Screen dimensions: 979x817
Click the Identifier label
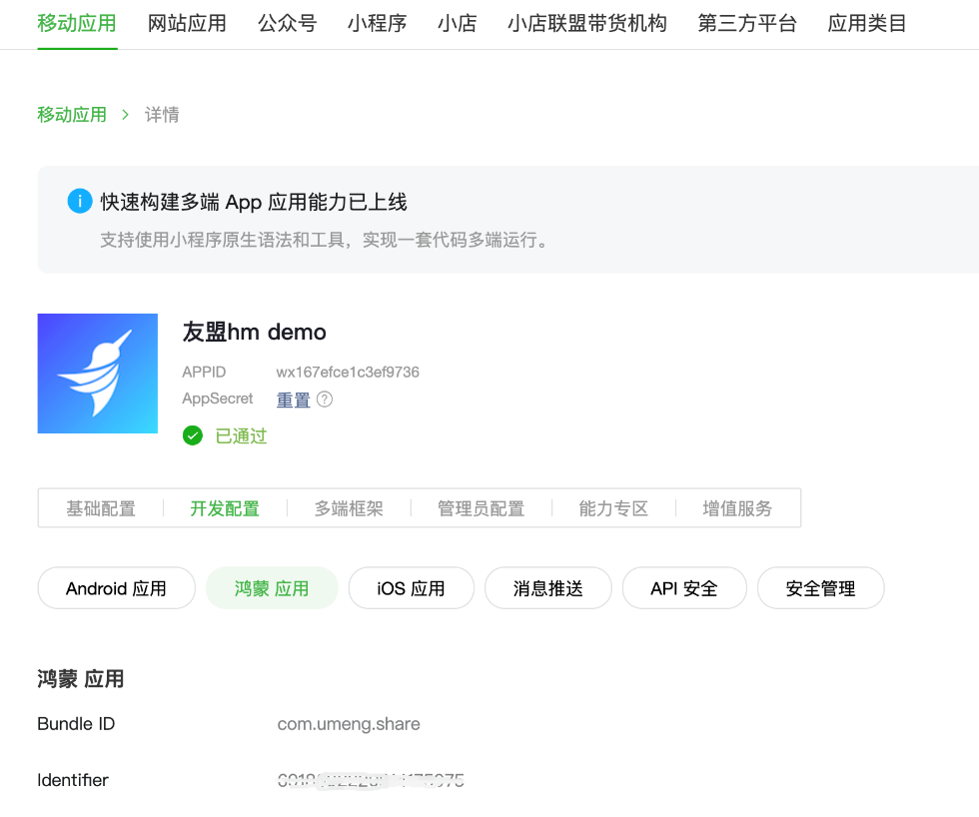click(x=73, y=780)
